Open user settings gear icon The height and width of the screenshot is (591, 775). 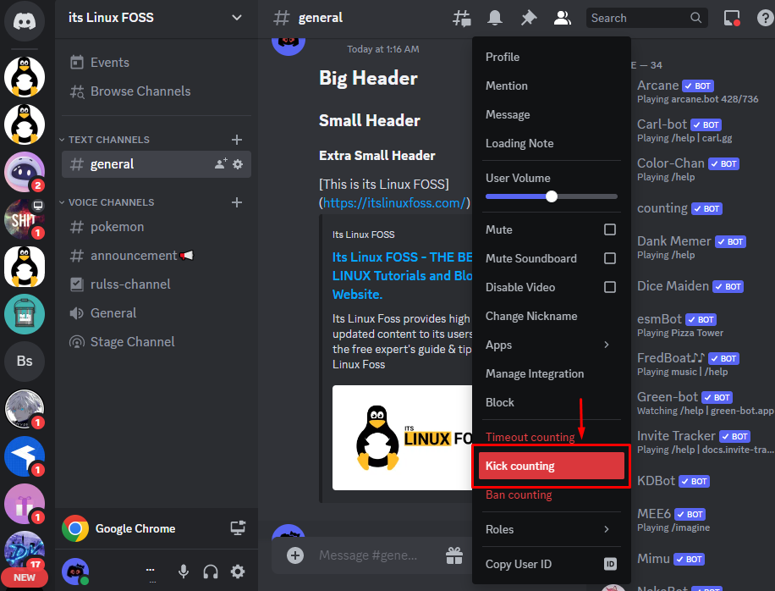(238, 572)
